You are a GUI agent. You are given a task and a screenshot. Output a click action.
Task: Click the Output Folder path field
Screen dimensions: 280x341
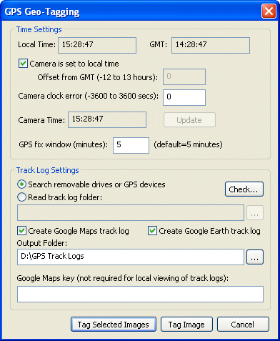pyautogui.click(x=131, y=257)
